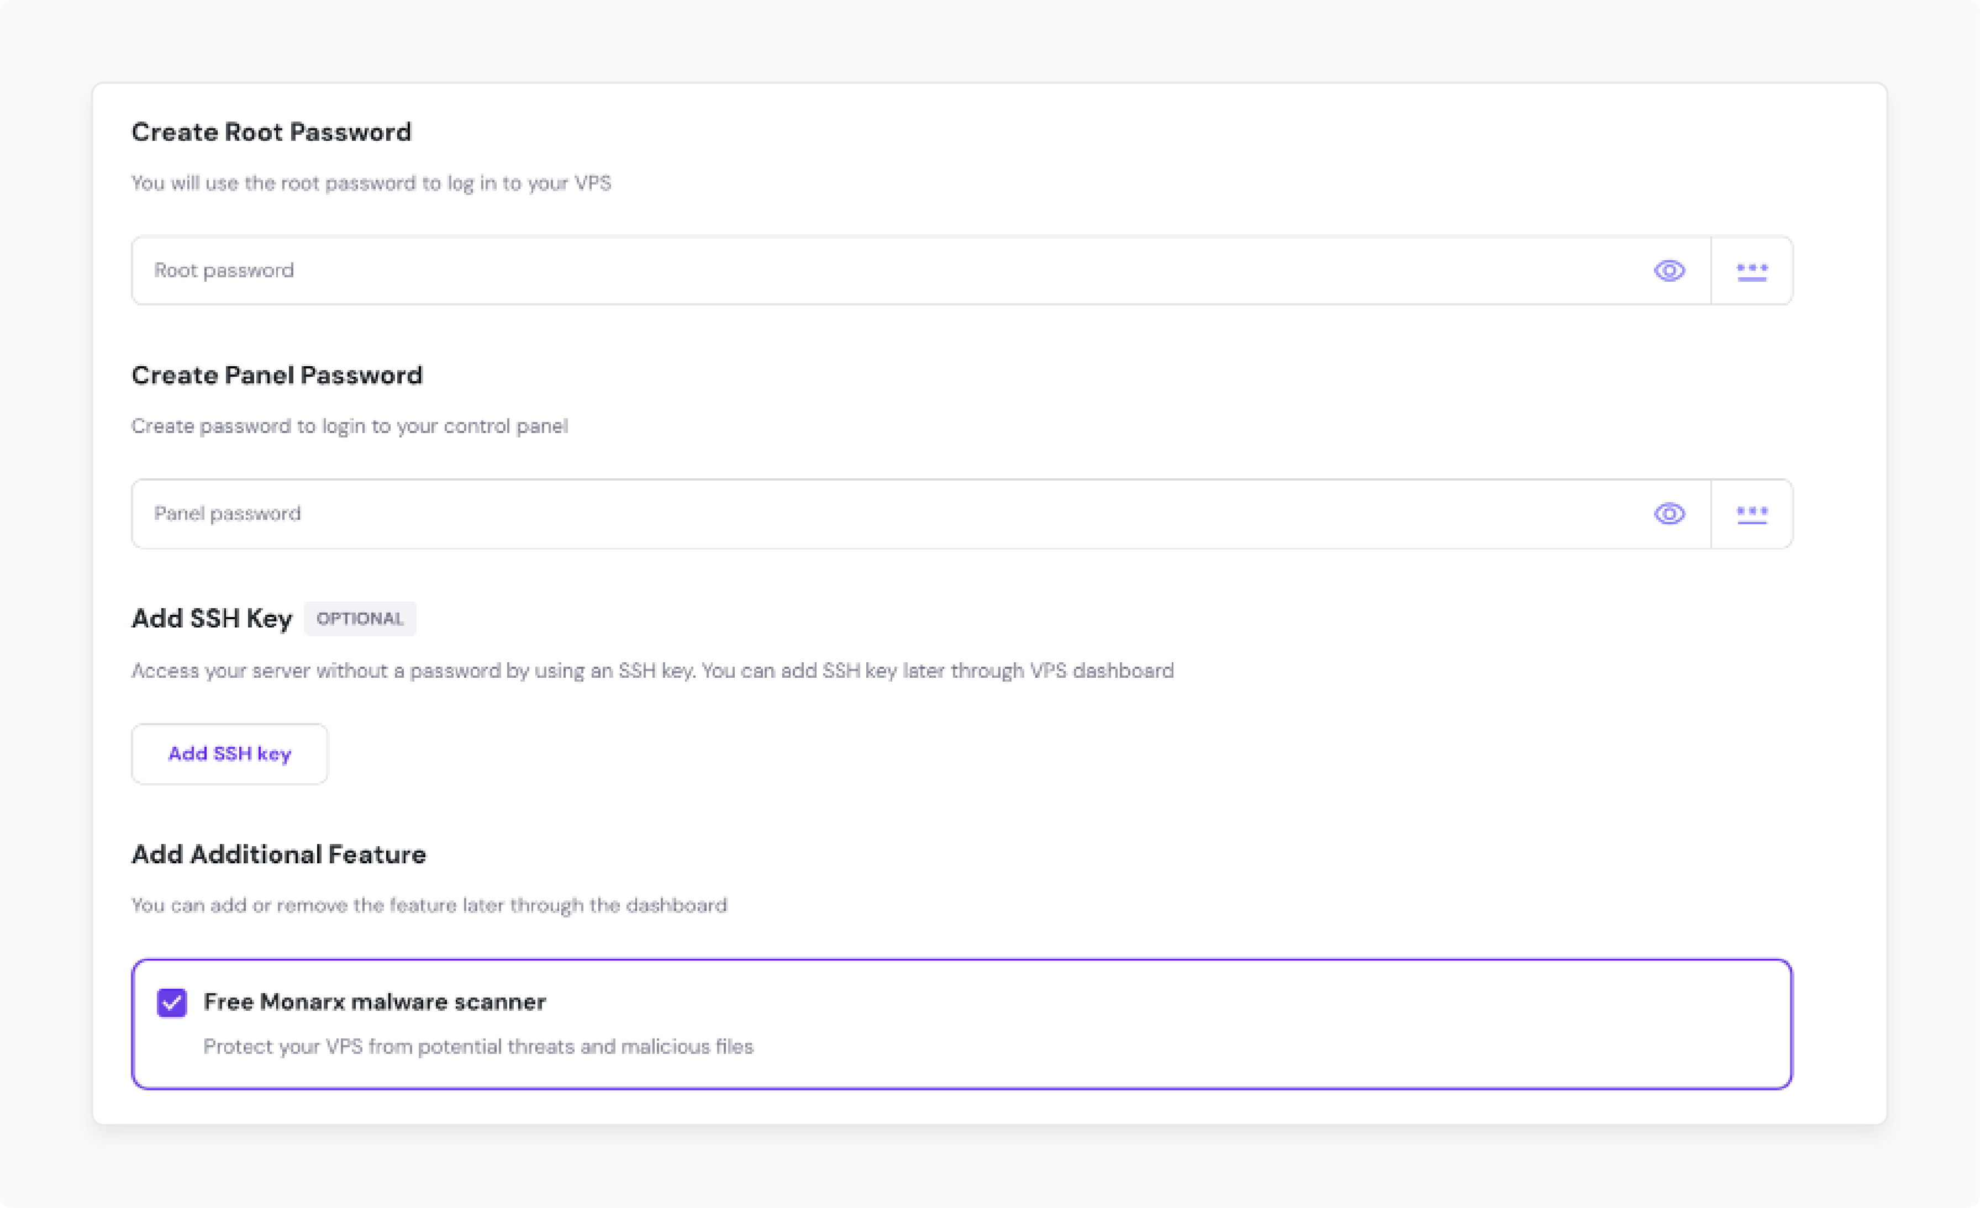The image size is (1980, 1208).
Task: Click the 'Create Root Password' heading
Action: pyautogui.click(x=272, y=131)
